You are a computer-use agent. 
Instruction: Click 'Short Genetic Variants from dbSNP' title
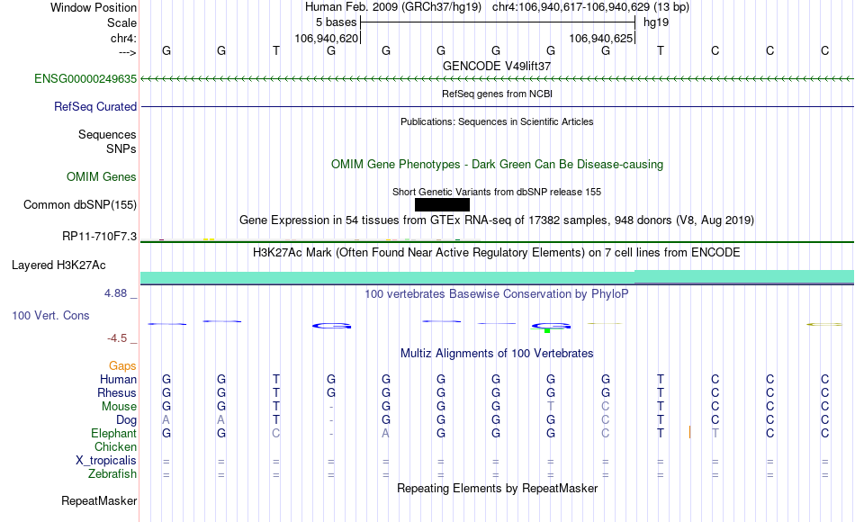point(497,192)
